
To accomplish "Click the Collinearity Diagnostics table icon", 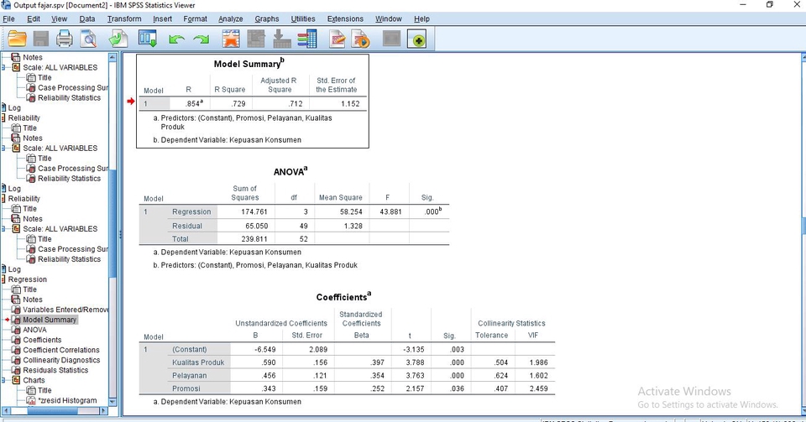I will (x=16, y=360).
